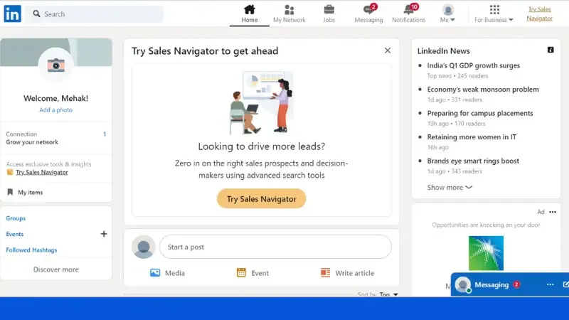Click Discover more button

[x=56, y=270]
